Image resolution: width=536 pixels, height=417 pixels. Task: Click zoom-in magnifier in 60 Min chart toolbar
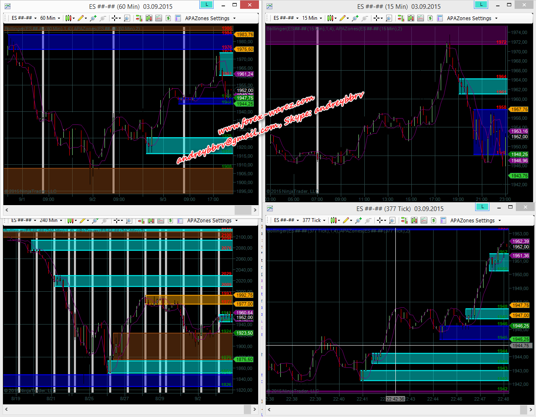point(127,18)
